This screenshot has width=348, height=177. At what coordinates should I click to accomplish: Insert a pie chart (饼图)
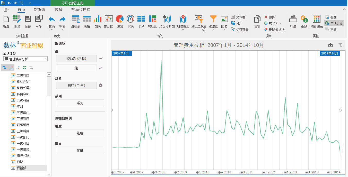click(120, 22)
